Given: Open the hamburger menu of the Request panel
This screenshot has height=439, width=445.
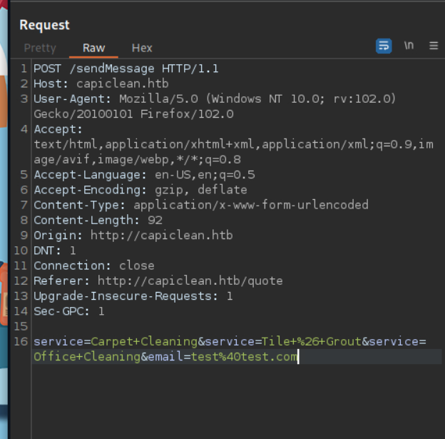Looking at the screenshot, I should [x=433, y=46].
